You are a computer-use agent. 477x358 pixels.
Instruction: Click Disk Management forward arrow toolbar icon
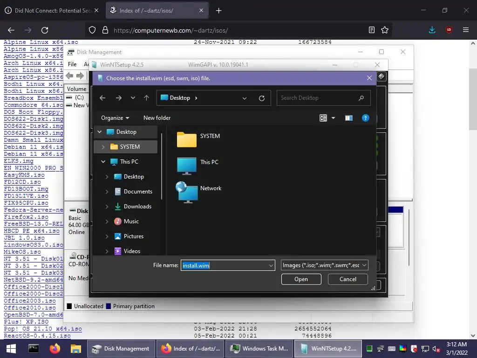[x=80, y=76]
